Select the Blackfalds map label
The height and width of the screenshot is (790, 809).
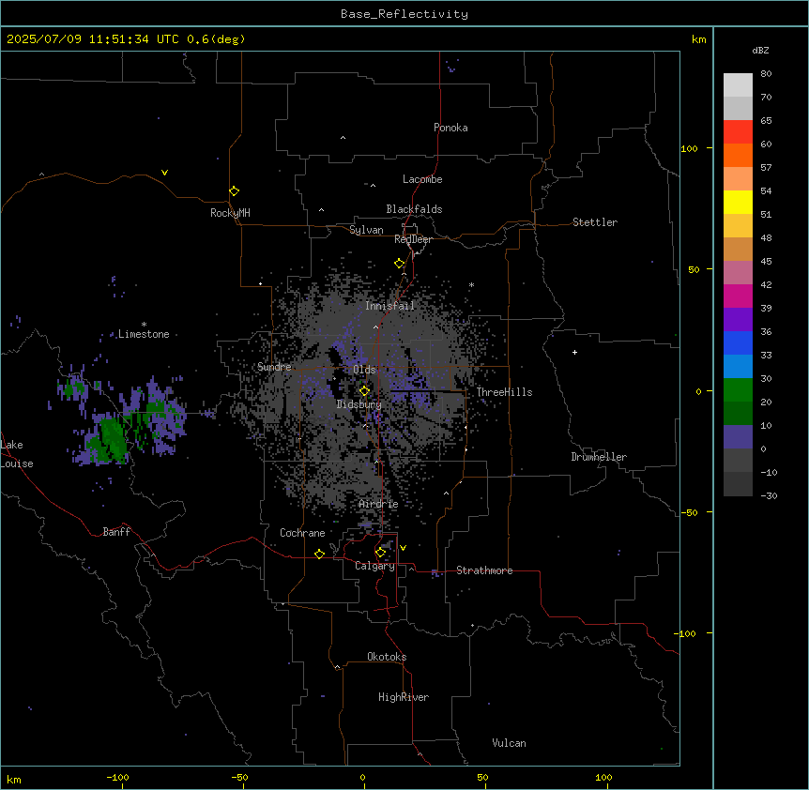[414, 209]
